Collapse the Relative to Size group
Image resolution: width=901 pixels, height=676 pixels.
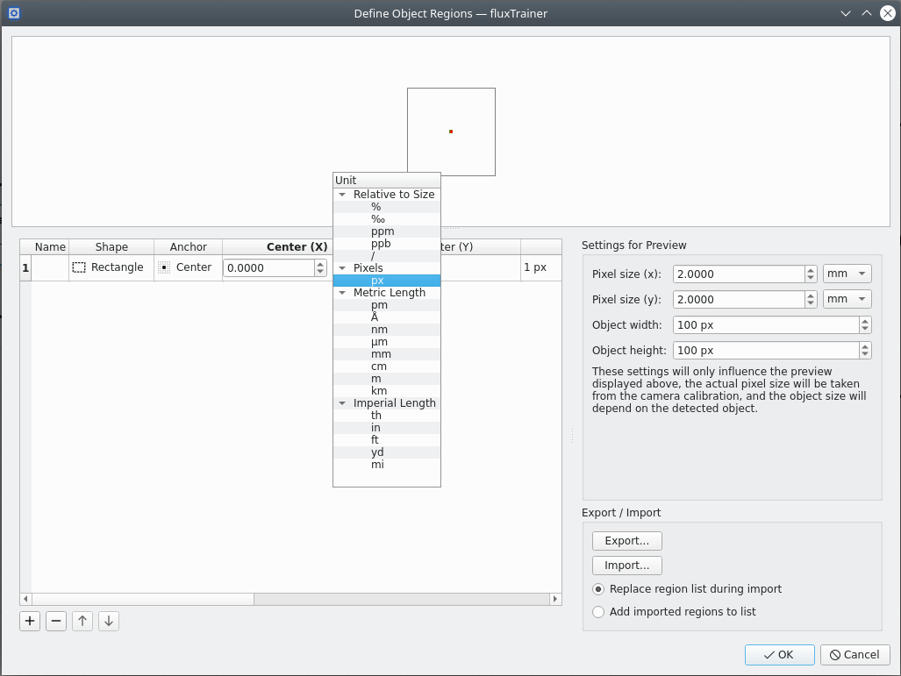pyautogui.click(x=342, y=195)
